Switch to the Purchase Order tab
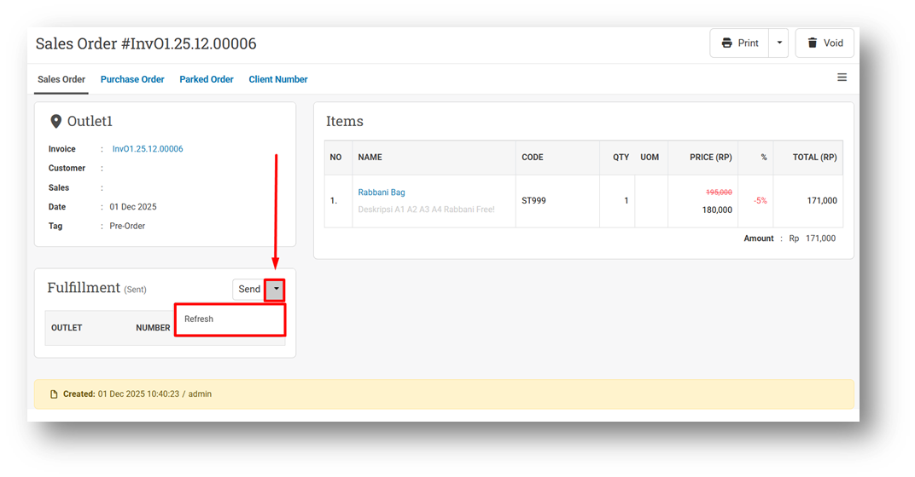The width and height of the screenshot is (915, 477). click(132, 79)
